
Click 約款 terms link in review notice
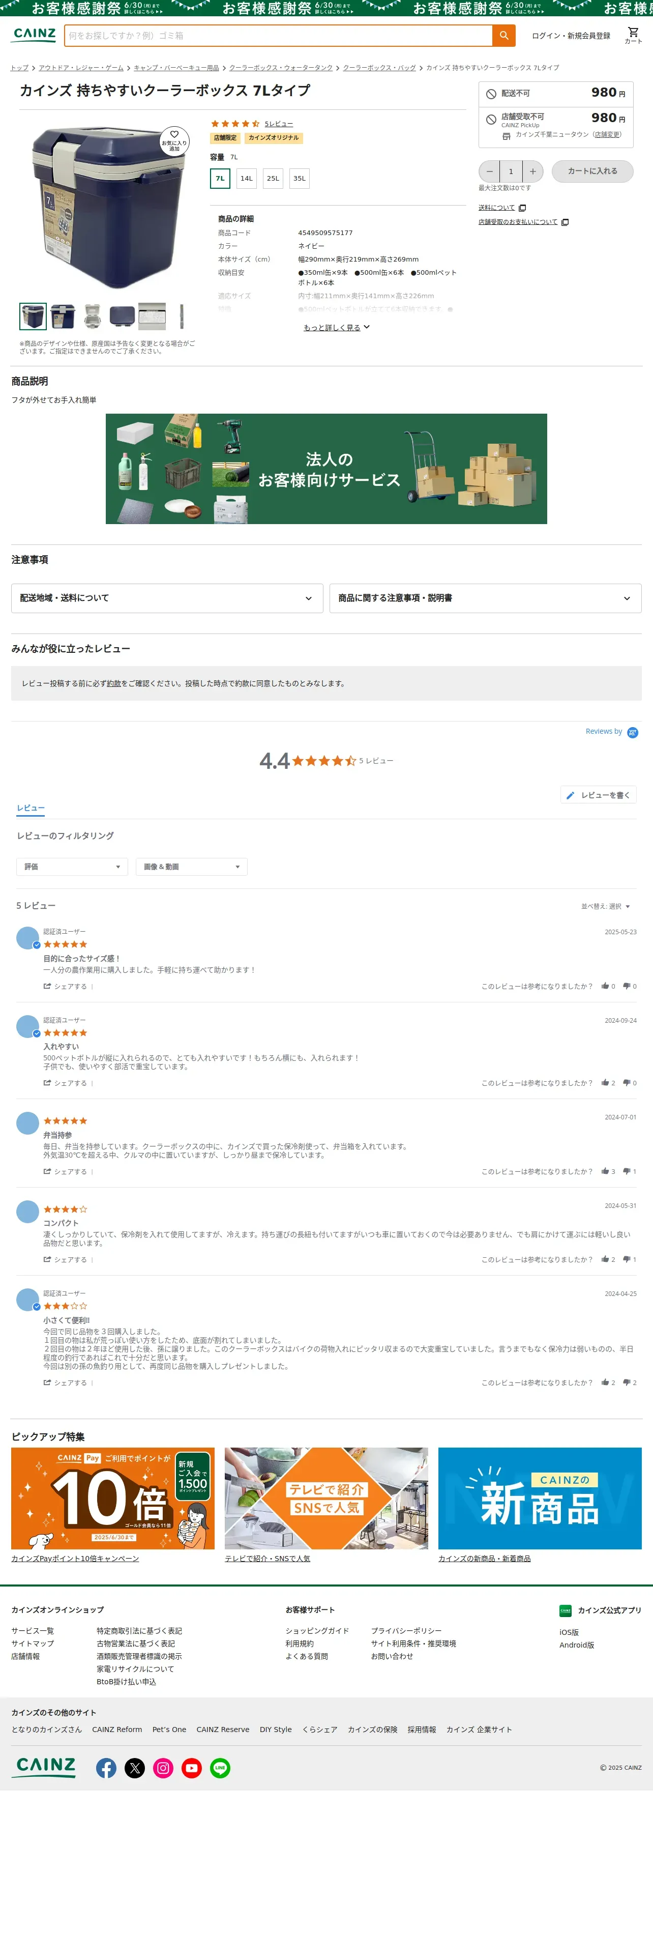pos(113,683)
